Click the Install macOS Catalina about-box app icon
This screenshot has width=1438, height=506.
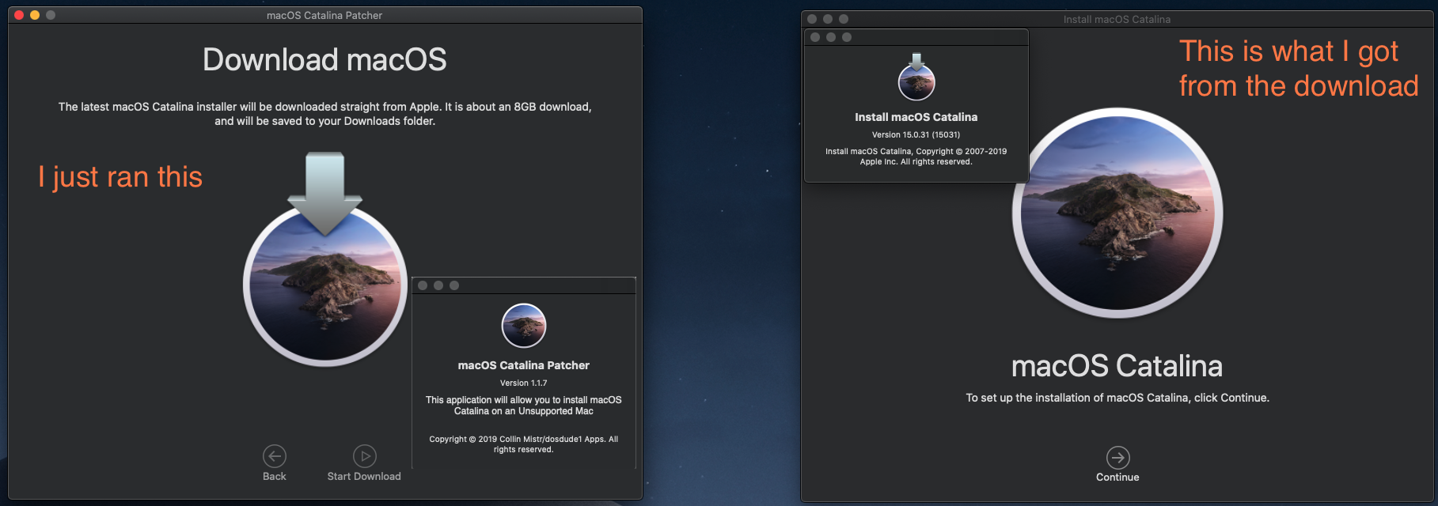point(916,77)
